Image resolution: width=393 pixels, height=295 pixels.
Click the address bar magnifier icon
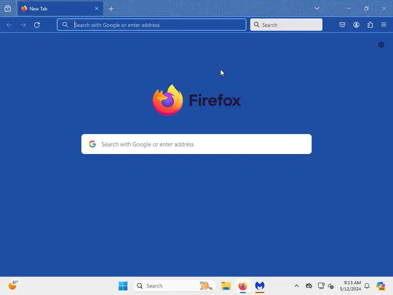click(65, 25)
